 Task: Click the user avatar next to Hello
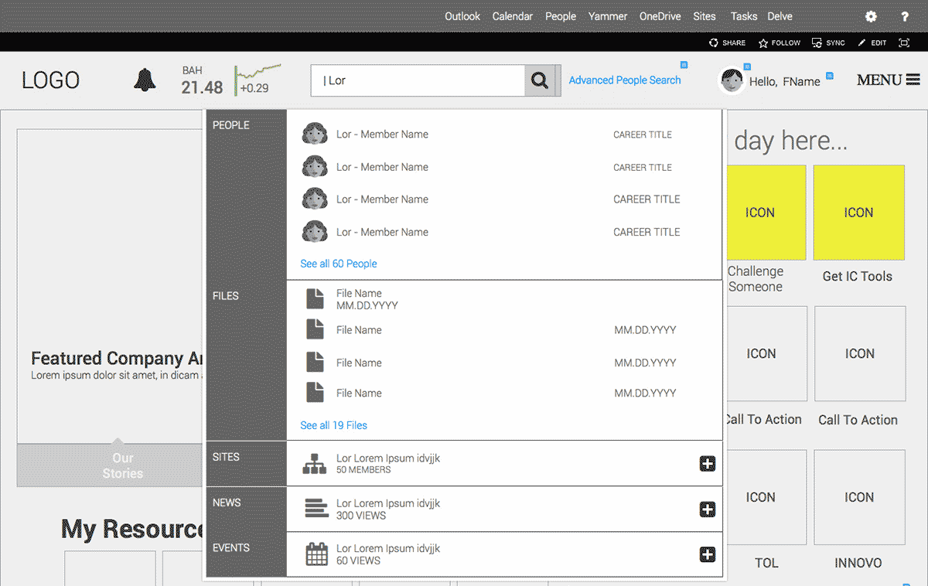[x=732, y=80]
